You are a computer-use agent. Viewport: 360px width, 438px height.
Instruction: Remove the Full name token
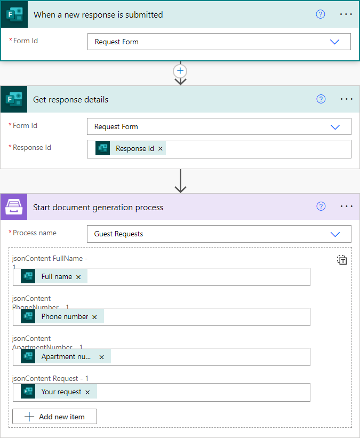pyautogui.click(x=78, y=277)
